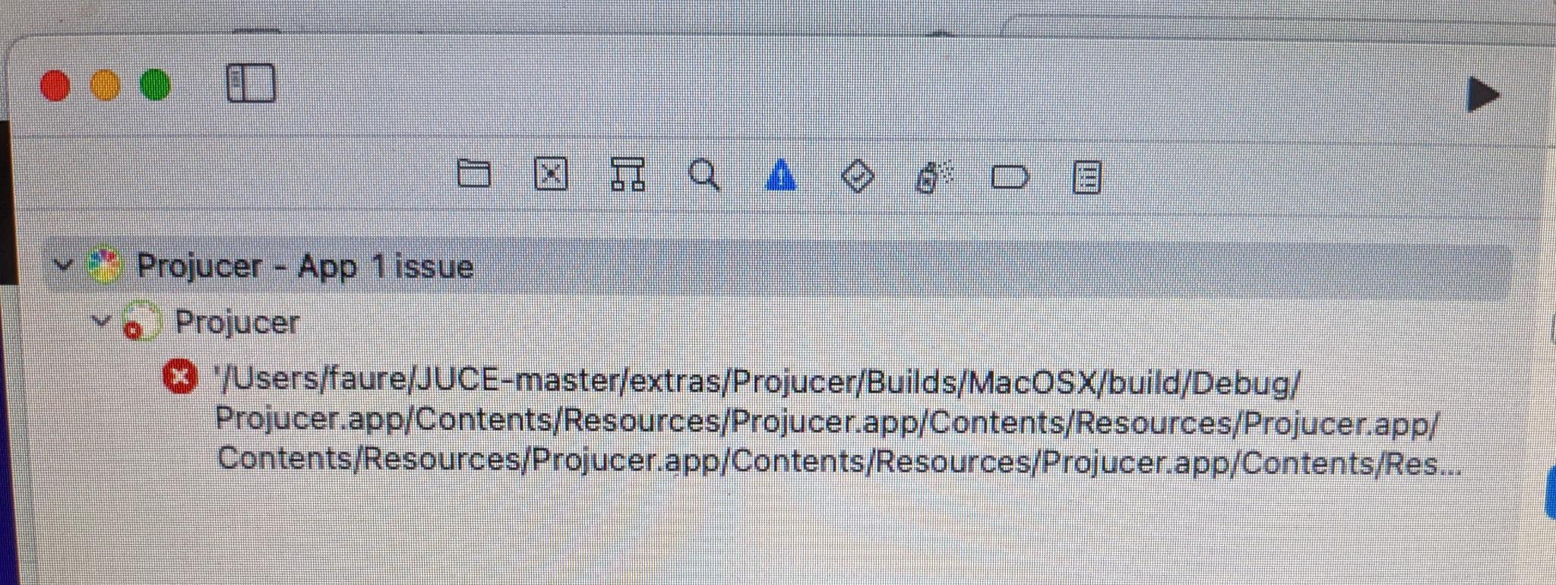This screenshot has height=585, width=1556.
Task: Select the Projucer - App 1 issue row
Action: click(775, 266)
